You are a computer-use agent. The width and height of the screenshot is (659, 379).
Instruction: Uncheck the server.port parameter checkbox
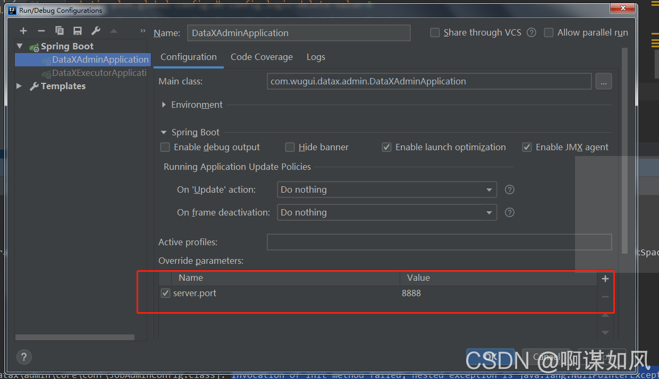166,293
